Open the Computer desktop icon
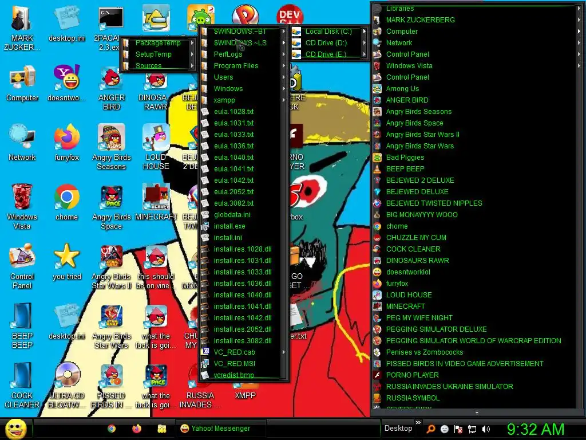This screenshot has width=586, height=440. (x=22, y=83)
